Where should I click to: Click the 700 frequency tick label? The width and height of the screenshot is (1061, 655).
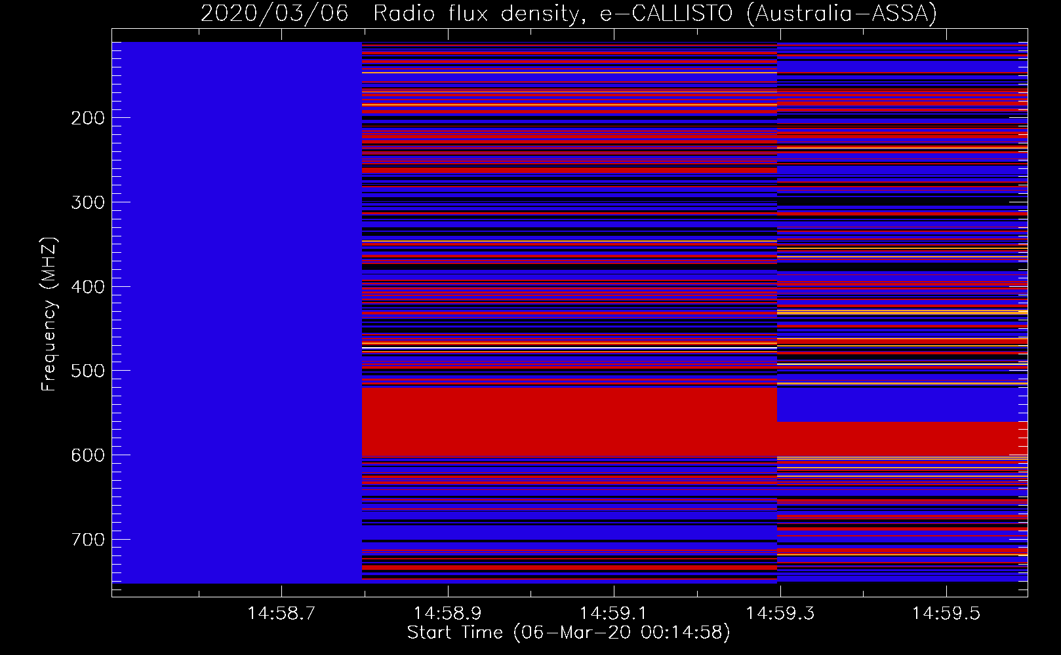click(88, 540)
